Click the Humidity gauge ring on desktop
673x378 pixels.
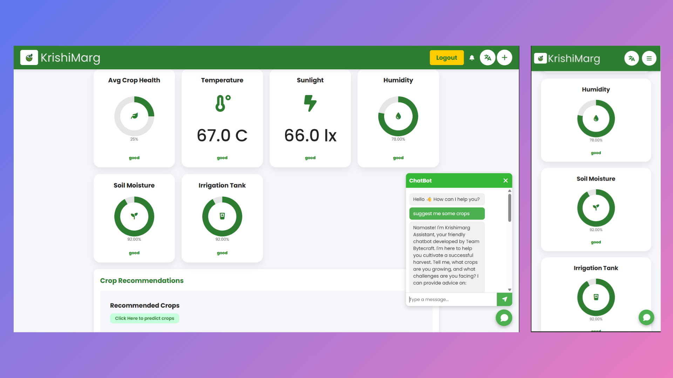coord(398,116)
